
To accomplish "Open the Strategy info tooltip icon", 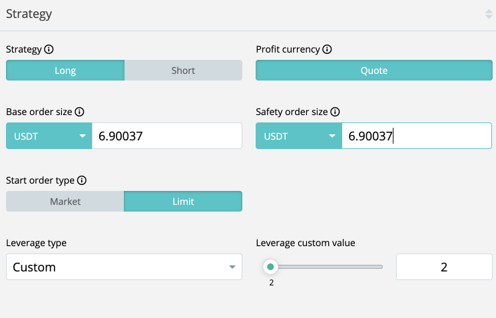I will point(49,49).
